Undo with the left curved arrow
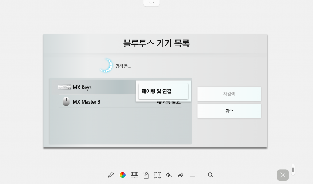The width and height of the screenshot is (313, 184). coord(169,175)
